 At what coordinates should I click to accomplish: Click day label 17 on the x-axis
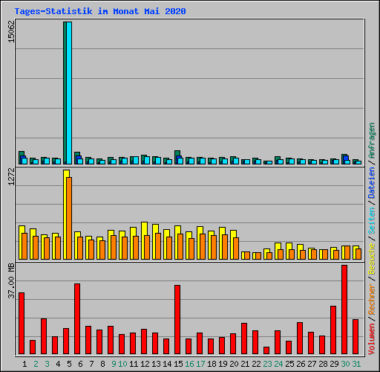[200, 364]
